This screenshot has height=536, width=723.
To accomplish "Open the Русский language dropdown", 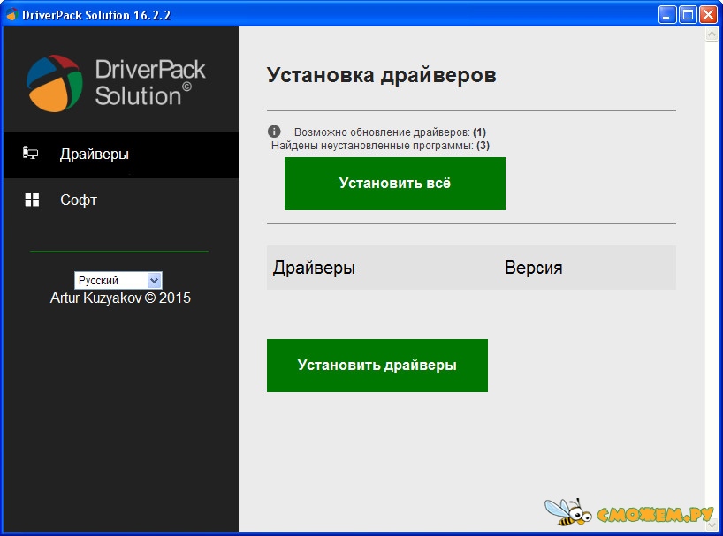I will 118,280.
